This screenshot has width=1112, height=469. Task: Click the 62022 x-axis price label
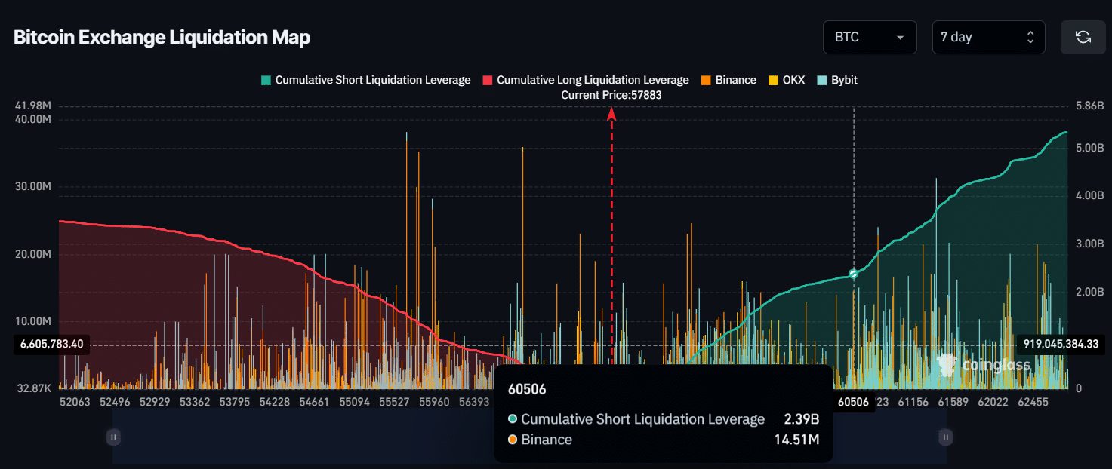pos(993,403)
